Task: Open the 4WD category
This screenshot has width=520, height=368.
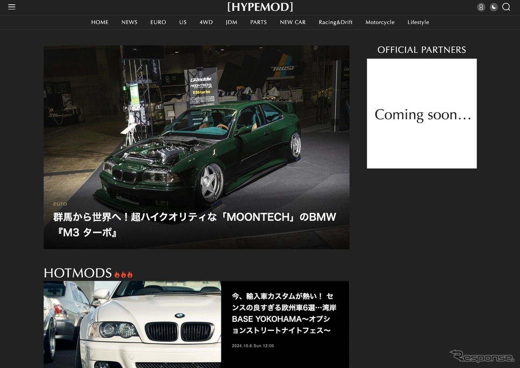Action: click(x=206, y=22)
